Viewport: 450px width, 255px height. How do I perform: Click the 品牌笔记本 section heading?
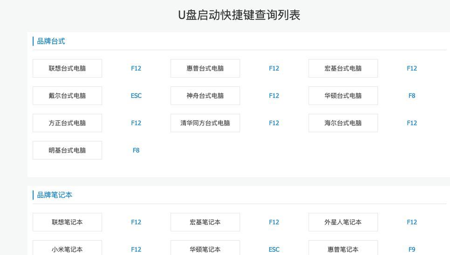[55, 195]
